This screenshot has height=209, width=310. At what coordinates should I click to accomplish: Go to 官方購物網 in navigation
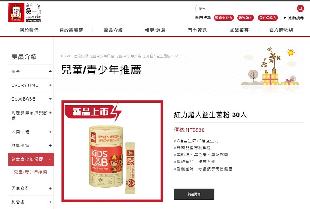[281, 30]
